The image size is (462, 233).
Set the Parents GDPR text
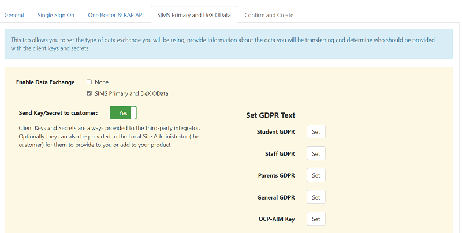(316, 175)
